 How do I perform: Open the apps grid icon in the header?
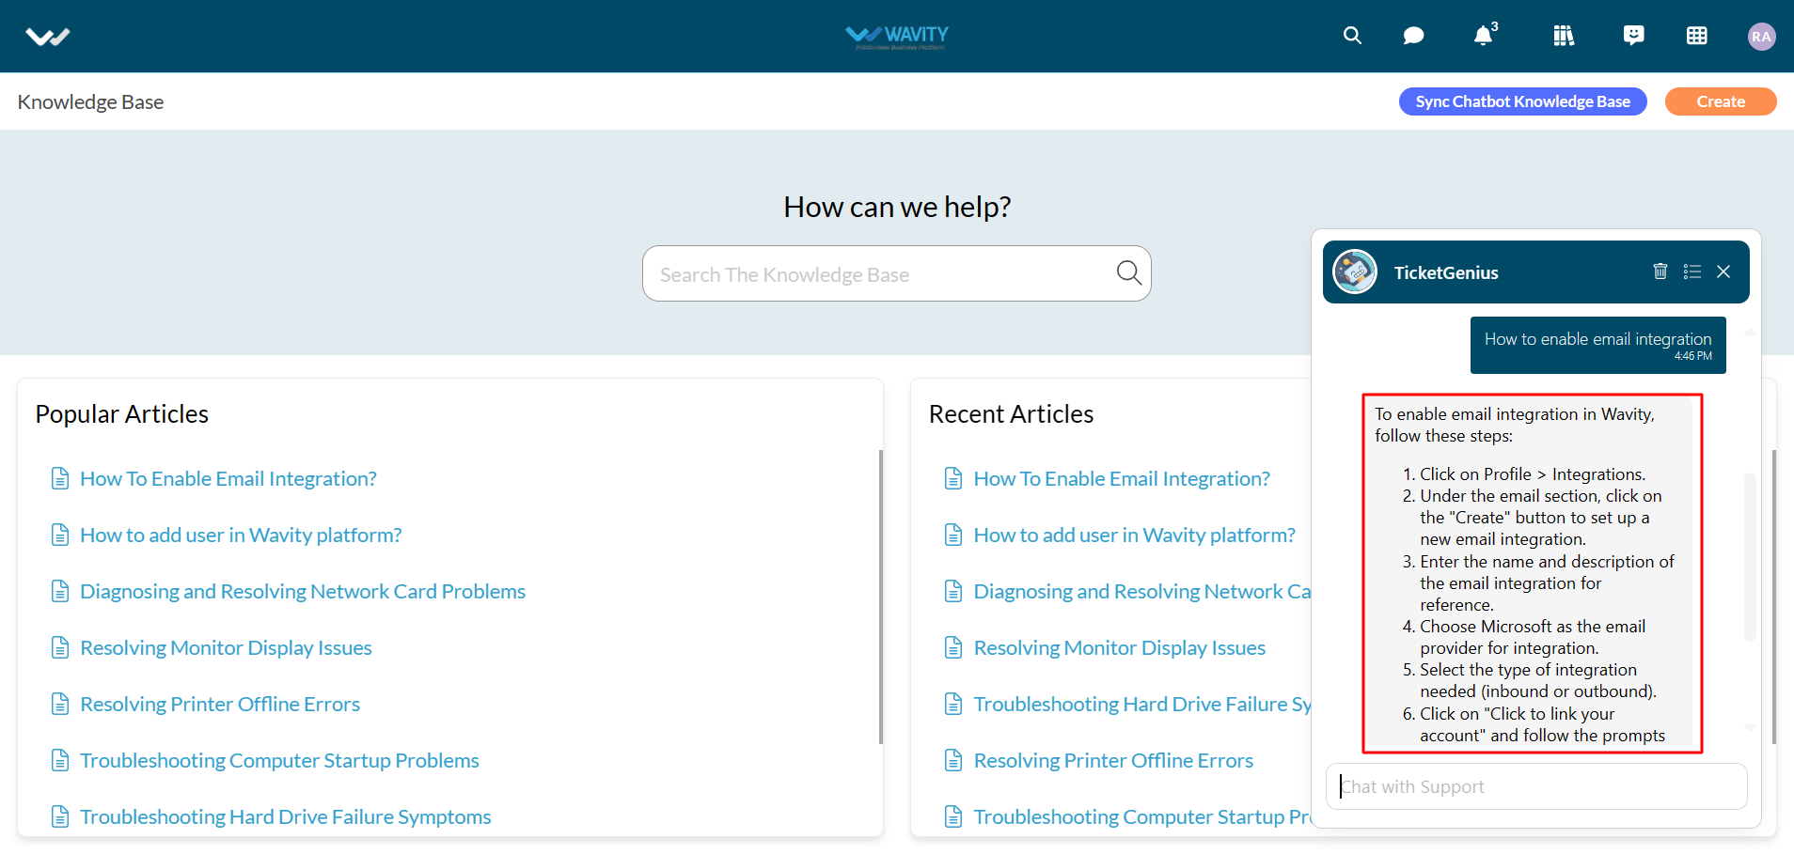pyautogui.click(x=1697, y=36)
